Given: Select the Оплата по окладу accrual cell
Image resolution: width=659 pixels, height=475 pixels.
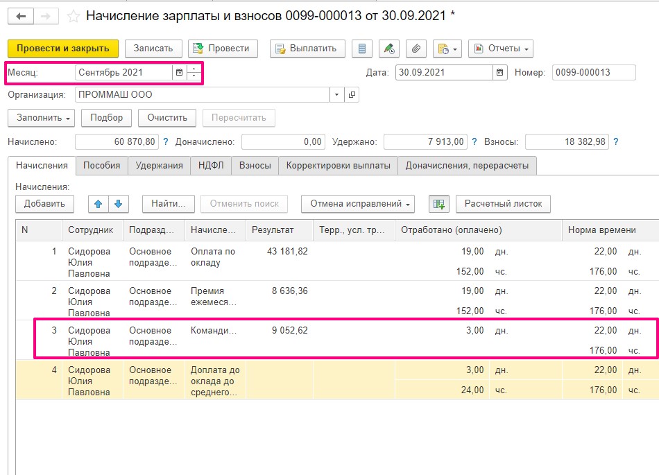Looking at the screenshot, I should (x=215, y=261).
